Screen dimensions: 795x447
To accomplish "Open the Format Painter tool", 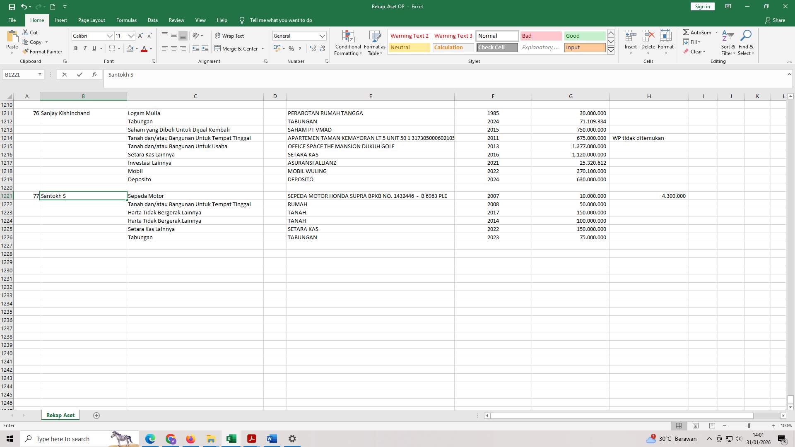I will [x=43, y=51].
